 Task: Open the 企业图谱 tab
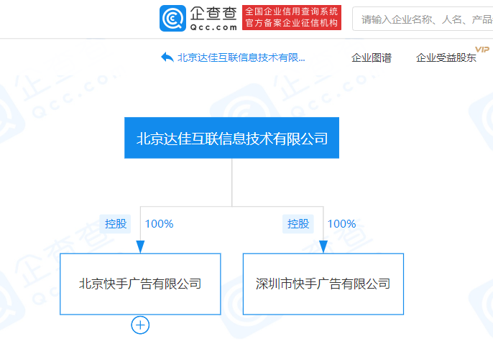[x=372, y=57]
